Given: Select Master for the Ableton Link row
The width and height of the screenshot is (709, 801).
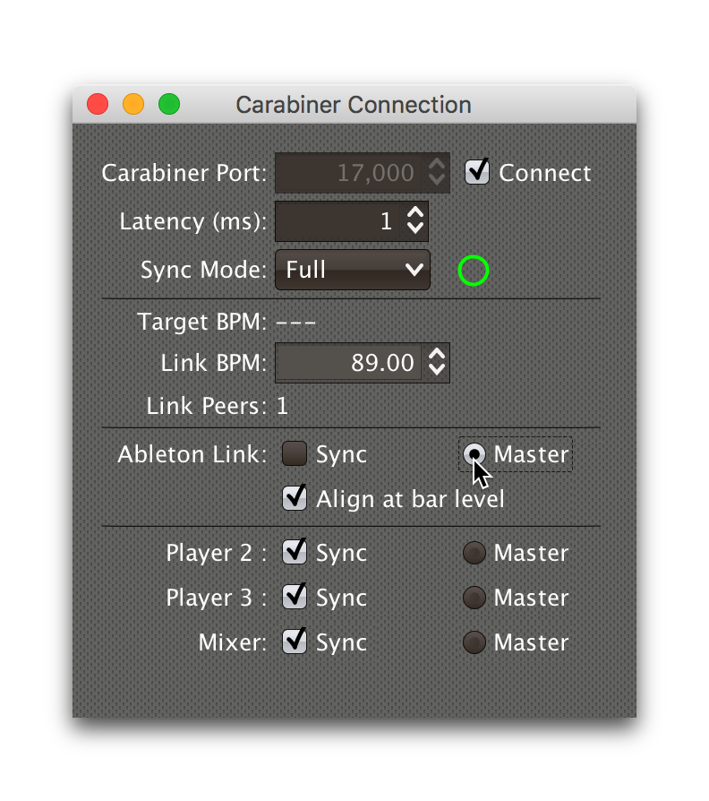Looking at the screenshot, I should 474,454.
